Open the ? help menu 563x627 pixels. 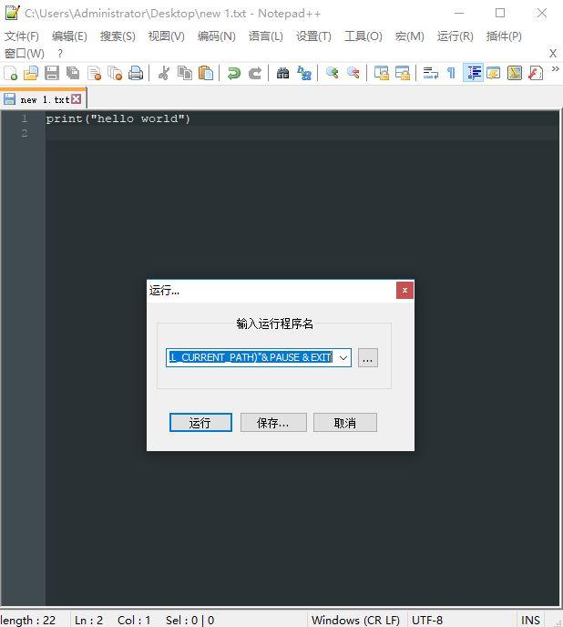pos(60,53)
